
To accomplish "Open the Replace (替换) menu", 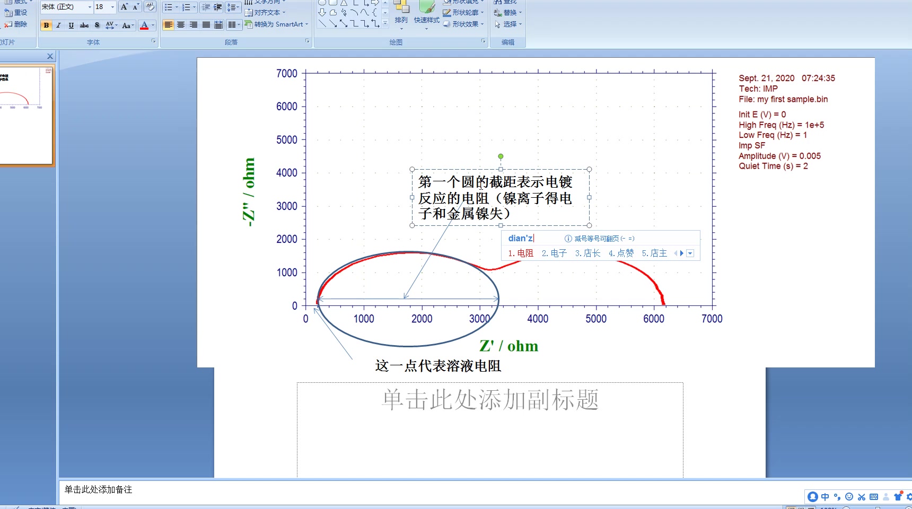I will [508, 12].
